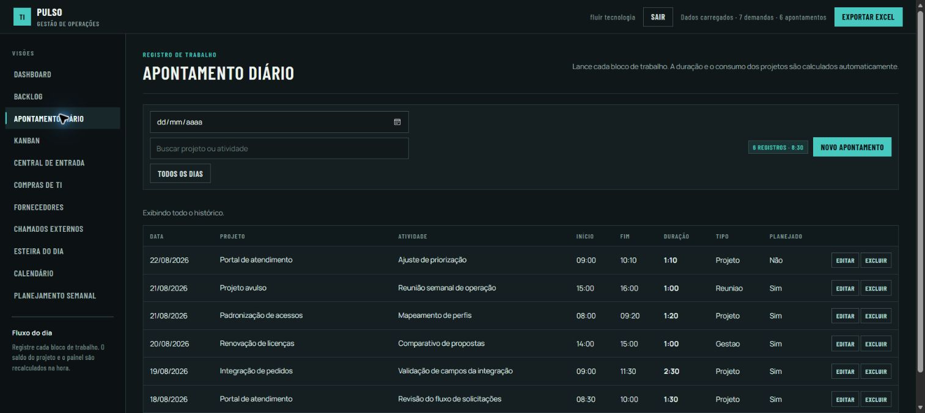
Task: Click the Integração de pedidos project cell
Action: (256, 371)
